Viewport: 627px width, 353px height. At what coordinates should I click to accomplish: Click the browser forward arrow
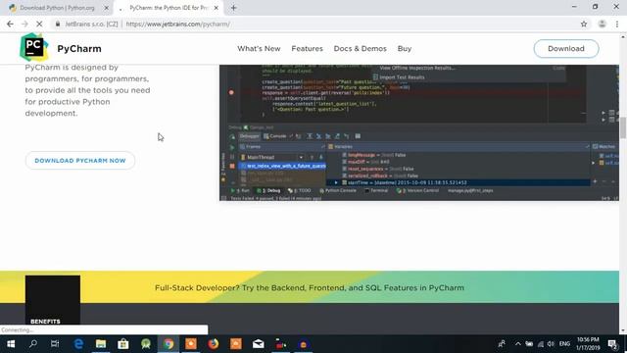pyautogui.click(x=24, y=24)
